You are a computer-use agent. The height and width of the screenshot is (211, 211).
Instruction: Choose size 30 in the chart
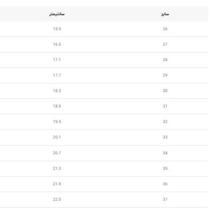click(x=165, y=91)
